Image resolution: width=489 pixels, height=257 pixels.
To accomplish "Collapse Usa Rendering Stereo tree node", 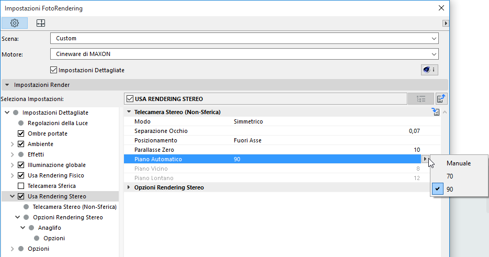I will pos(13,196).
